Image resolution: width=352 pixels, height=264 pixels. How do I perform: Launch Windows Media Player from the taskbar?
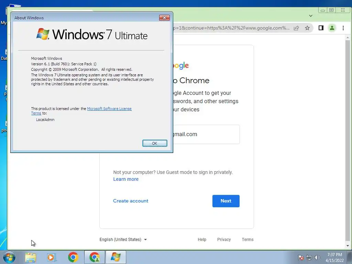pos(52,257)
